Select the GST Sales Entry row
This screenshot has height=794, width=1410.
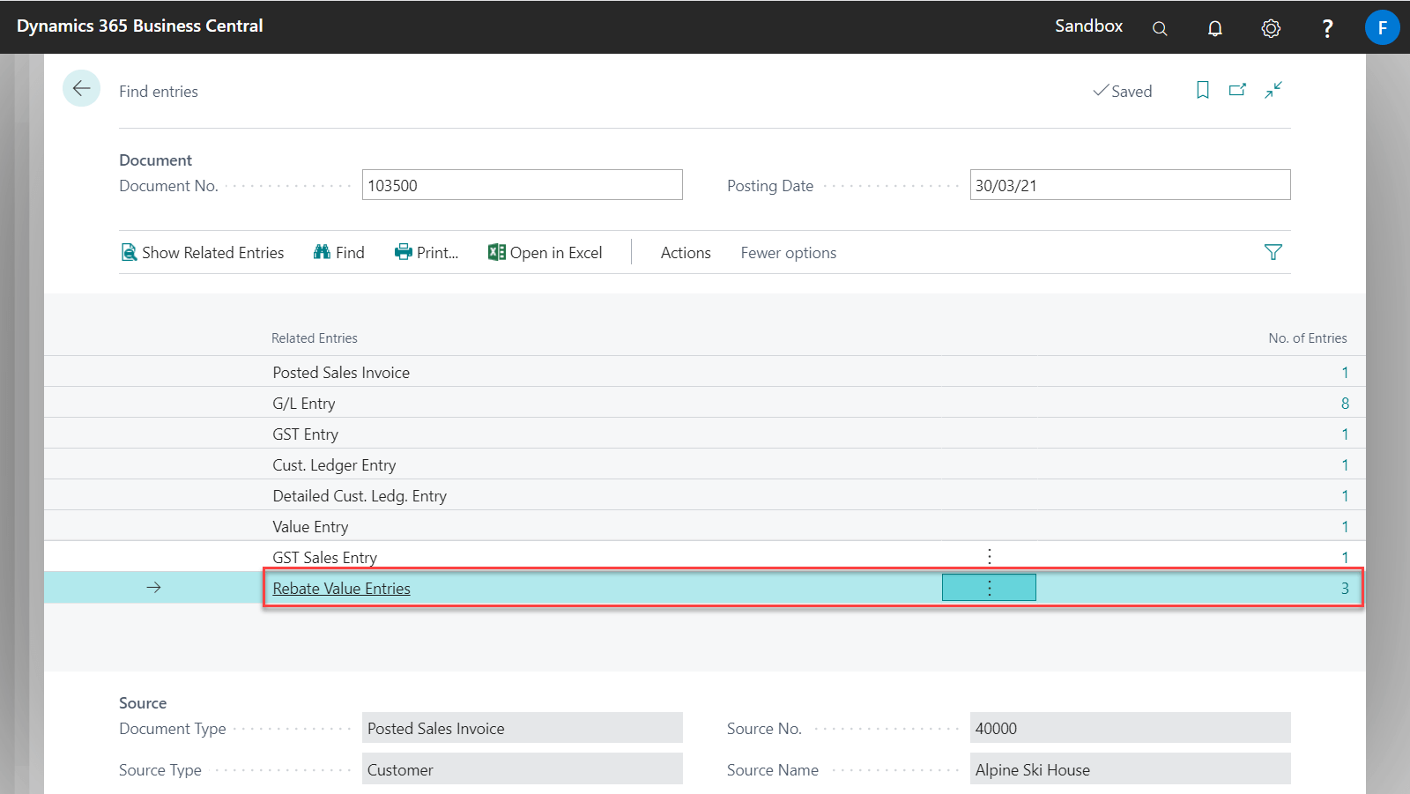705,557
